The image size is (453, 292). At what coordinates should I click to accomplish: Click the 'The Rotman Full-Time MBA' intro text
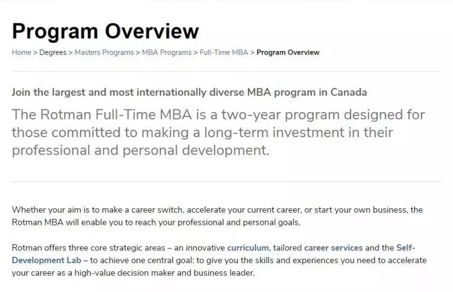[218, 132]
